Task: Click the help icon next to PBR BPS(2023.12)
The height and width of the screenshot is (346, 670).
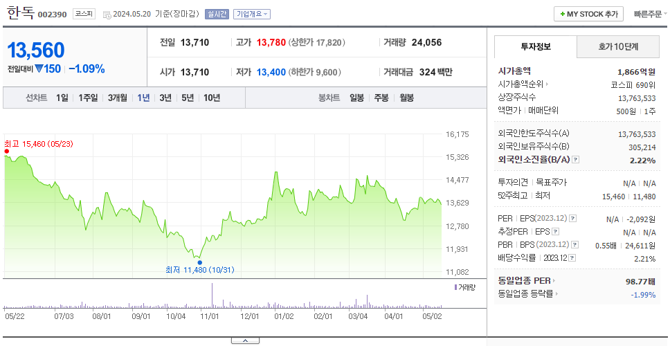Action: tap(575, 245)
